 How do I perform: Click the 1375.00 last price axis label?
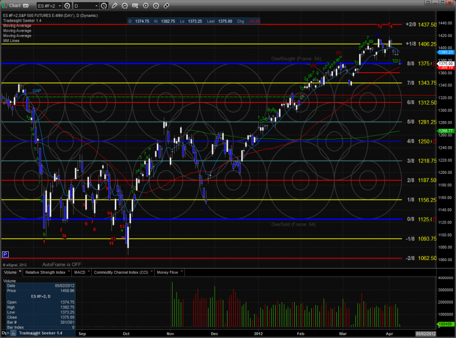[x=444, y=63]
